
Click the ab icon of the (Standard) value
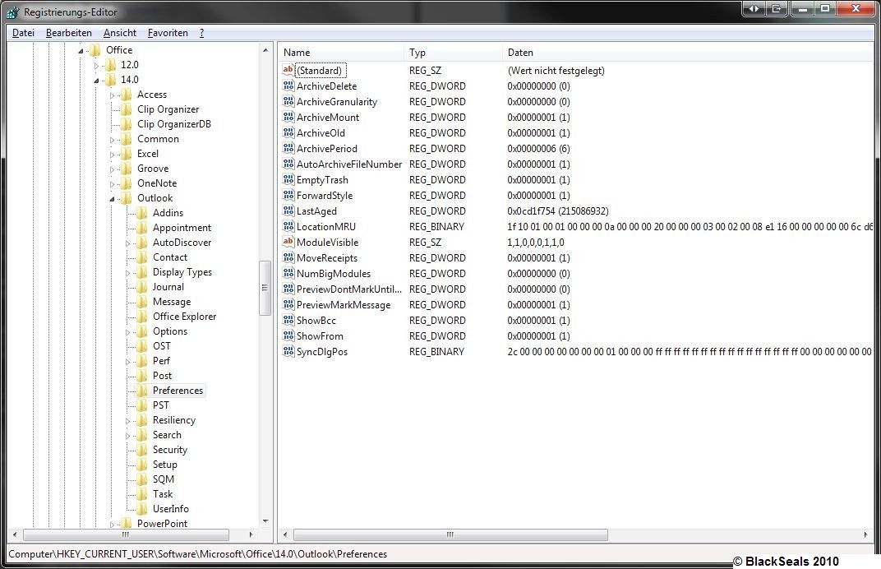pyautogui.click(x=288, y=71)
